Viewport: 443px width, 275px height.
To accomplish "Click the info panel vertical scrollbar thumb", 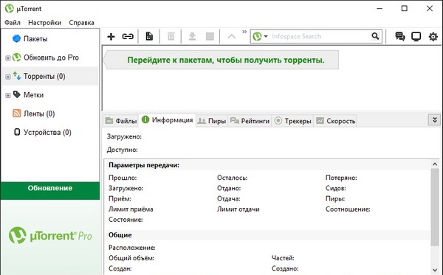I will [x=435, y=207].
